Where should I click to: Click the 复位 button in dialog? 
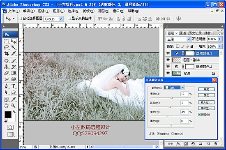(206, 95)
